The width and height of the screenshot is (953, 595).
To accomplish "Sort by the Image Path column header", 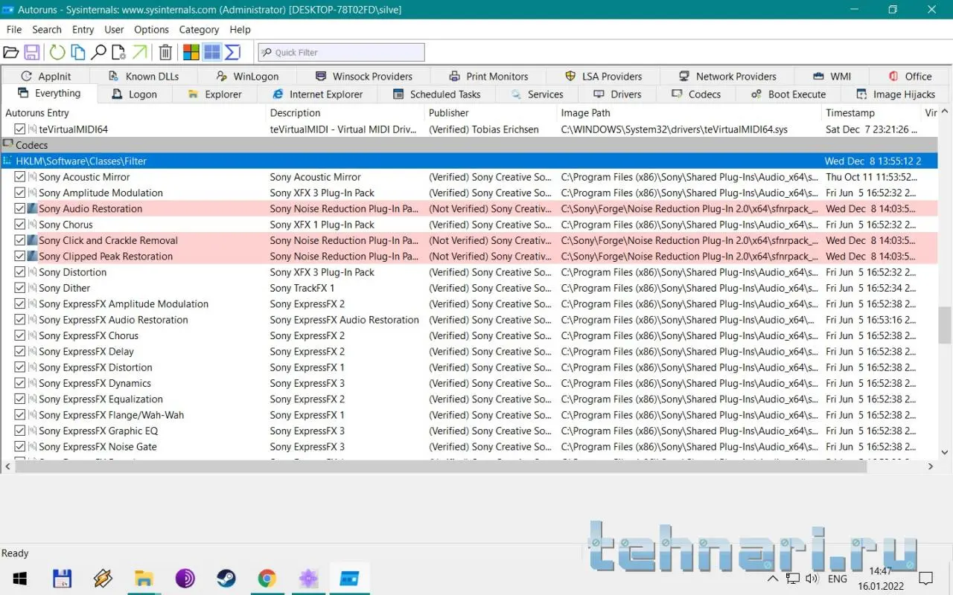I will 689,113.
